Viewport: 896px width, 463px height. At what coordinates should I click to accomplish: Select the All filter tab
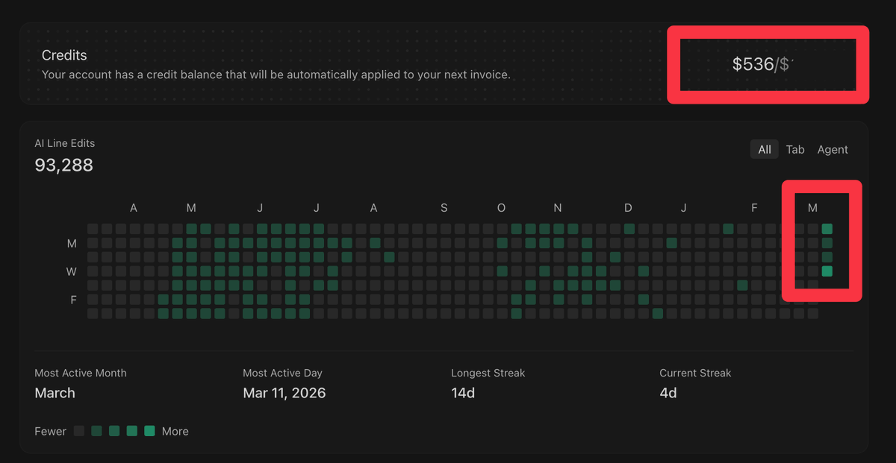[x=765, y=149]
